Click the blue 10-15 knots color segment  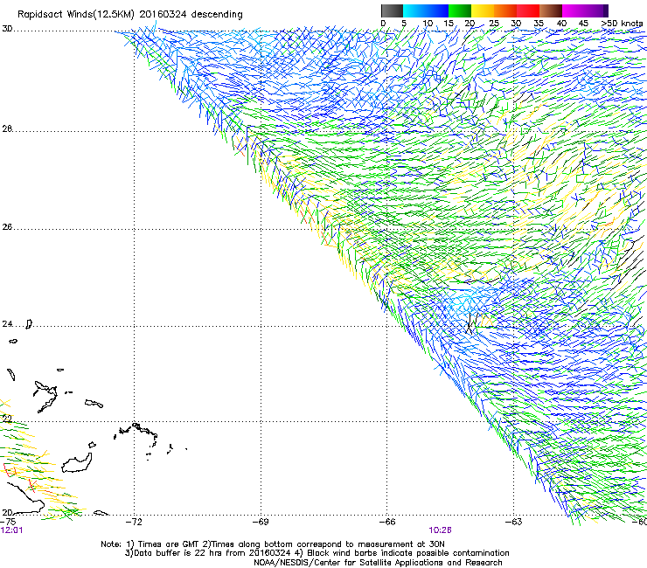[x=437, y=10]
